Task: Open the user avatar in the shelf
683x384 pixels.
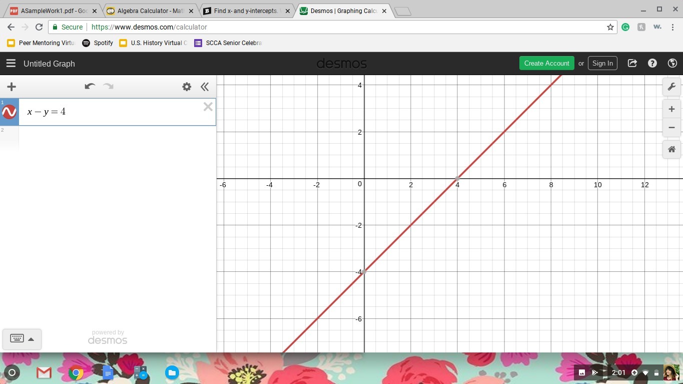Action: [x=670, y=372]
